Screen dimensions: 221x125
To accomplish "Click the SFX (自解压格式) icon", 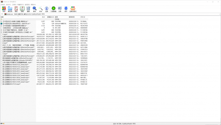I will (73, 9).
